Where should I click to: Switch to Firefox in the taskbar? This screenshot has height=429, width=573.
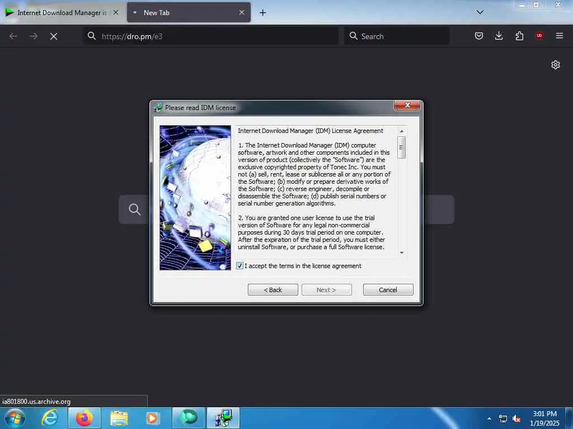tap(84, 418)
